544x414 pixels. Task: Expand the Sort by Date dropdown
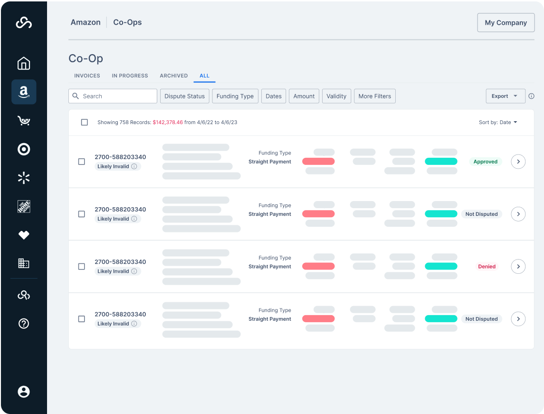tap(498, 122)
